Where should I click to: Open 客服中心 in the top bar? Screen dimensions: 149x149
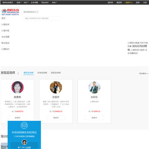tap(129, 2)
